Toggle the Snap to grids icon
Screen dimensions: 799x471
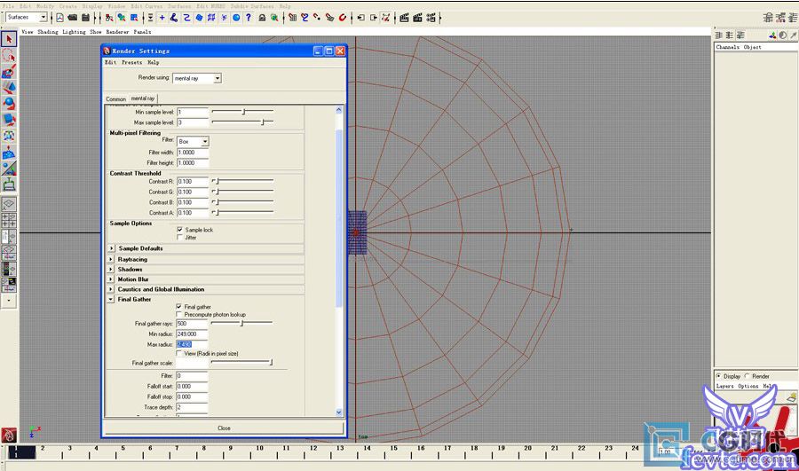[x=292, y=18]
